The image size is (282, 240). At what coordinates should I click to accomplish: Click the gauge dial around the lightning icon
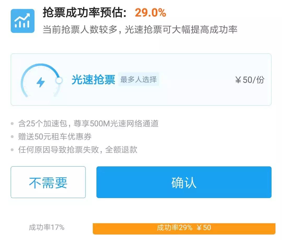[41, 80]
